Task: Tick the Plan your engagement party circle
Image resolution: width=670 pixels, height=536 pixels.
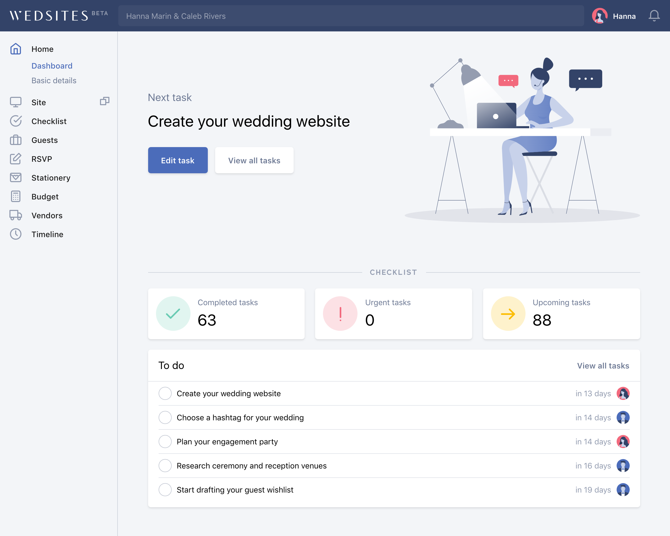Action: tap(165, 442)
